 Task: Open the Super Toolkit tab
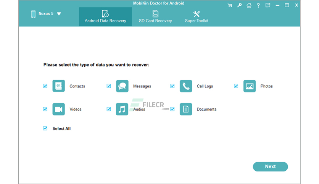(x=197, y=17)
